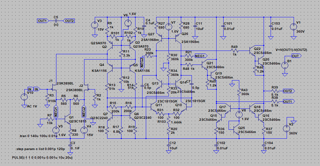320x166 pixels.
Task: Click the V10 AC 1V input source
Action: point(24,97)
